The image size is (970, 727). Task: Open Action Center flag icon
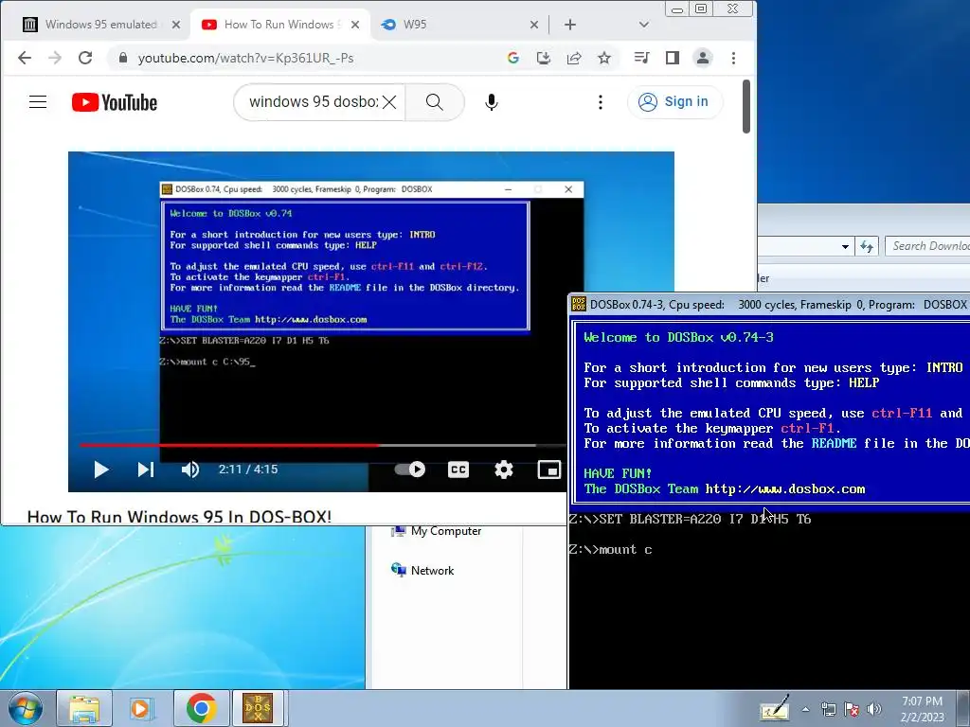coord(852,709)
